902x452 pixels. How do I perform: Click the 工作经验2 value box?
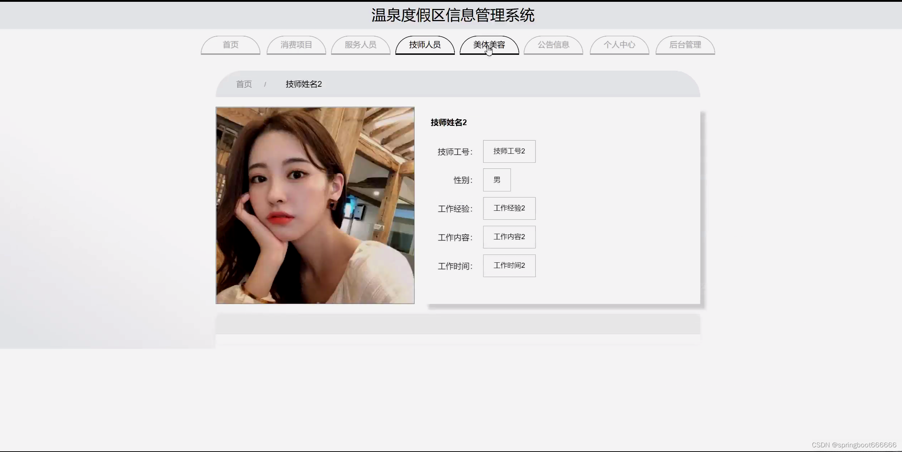509,208
